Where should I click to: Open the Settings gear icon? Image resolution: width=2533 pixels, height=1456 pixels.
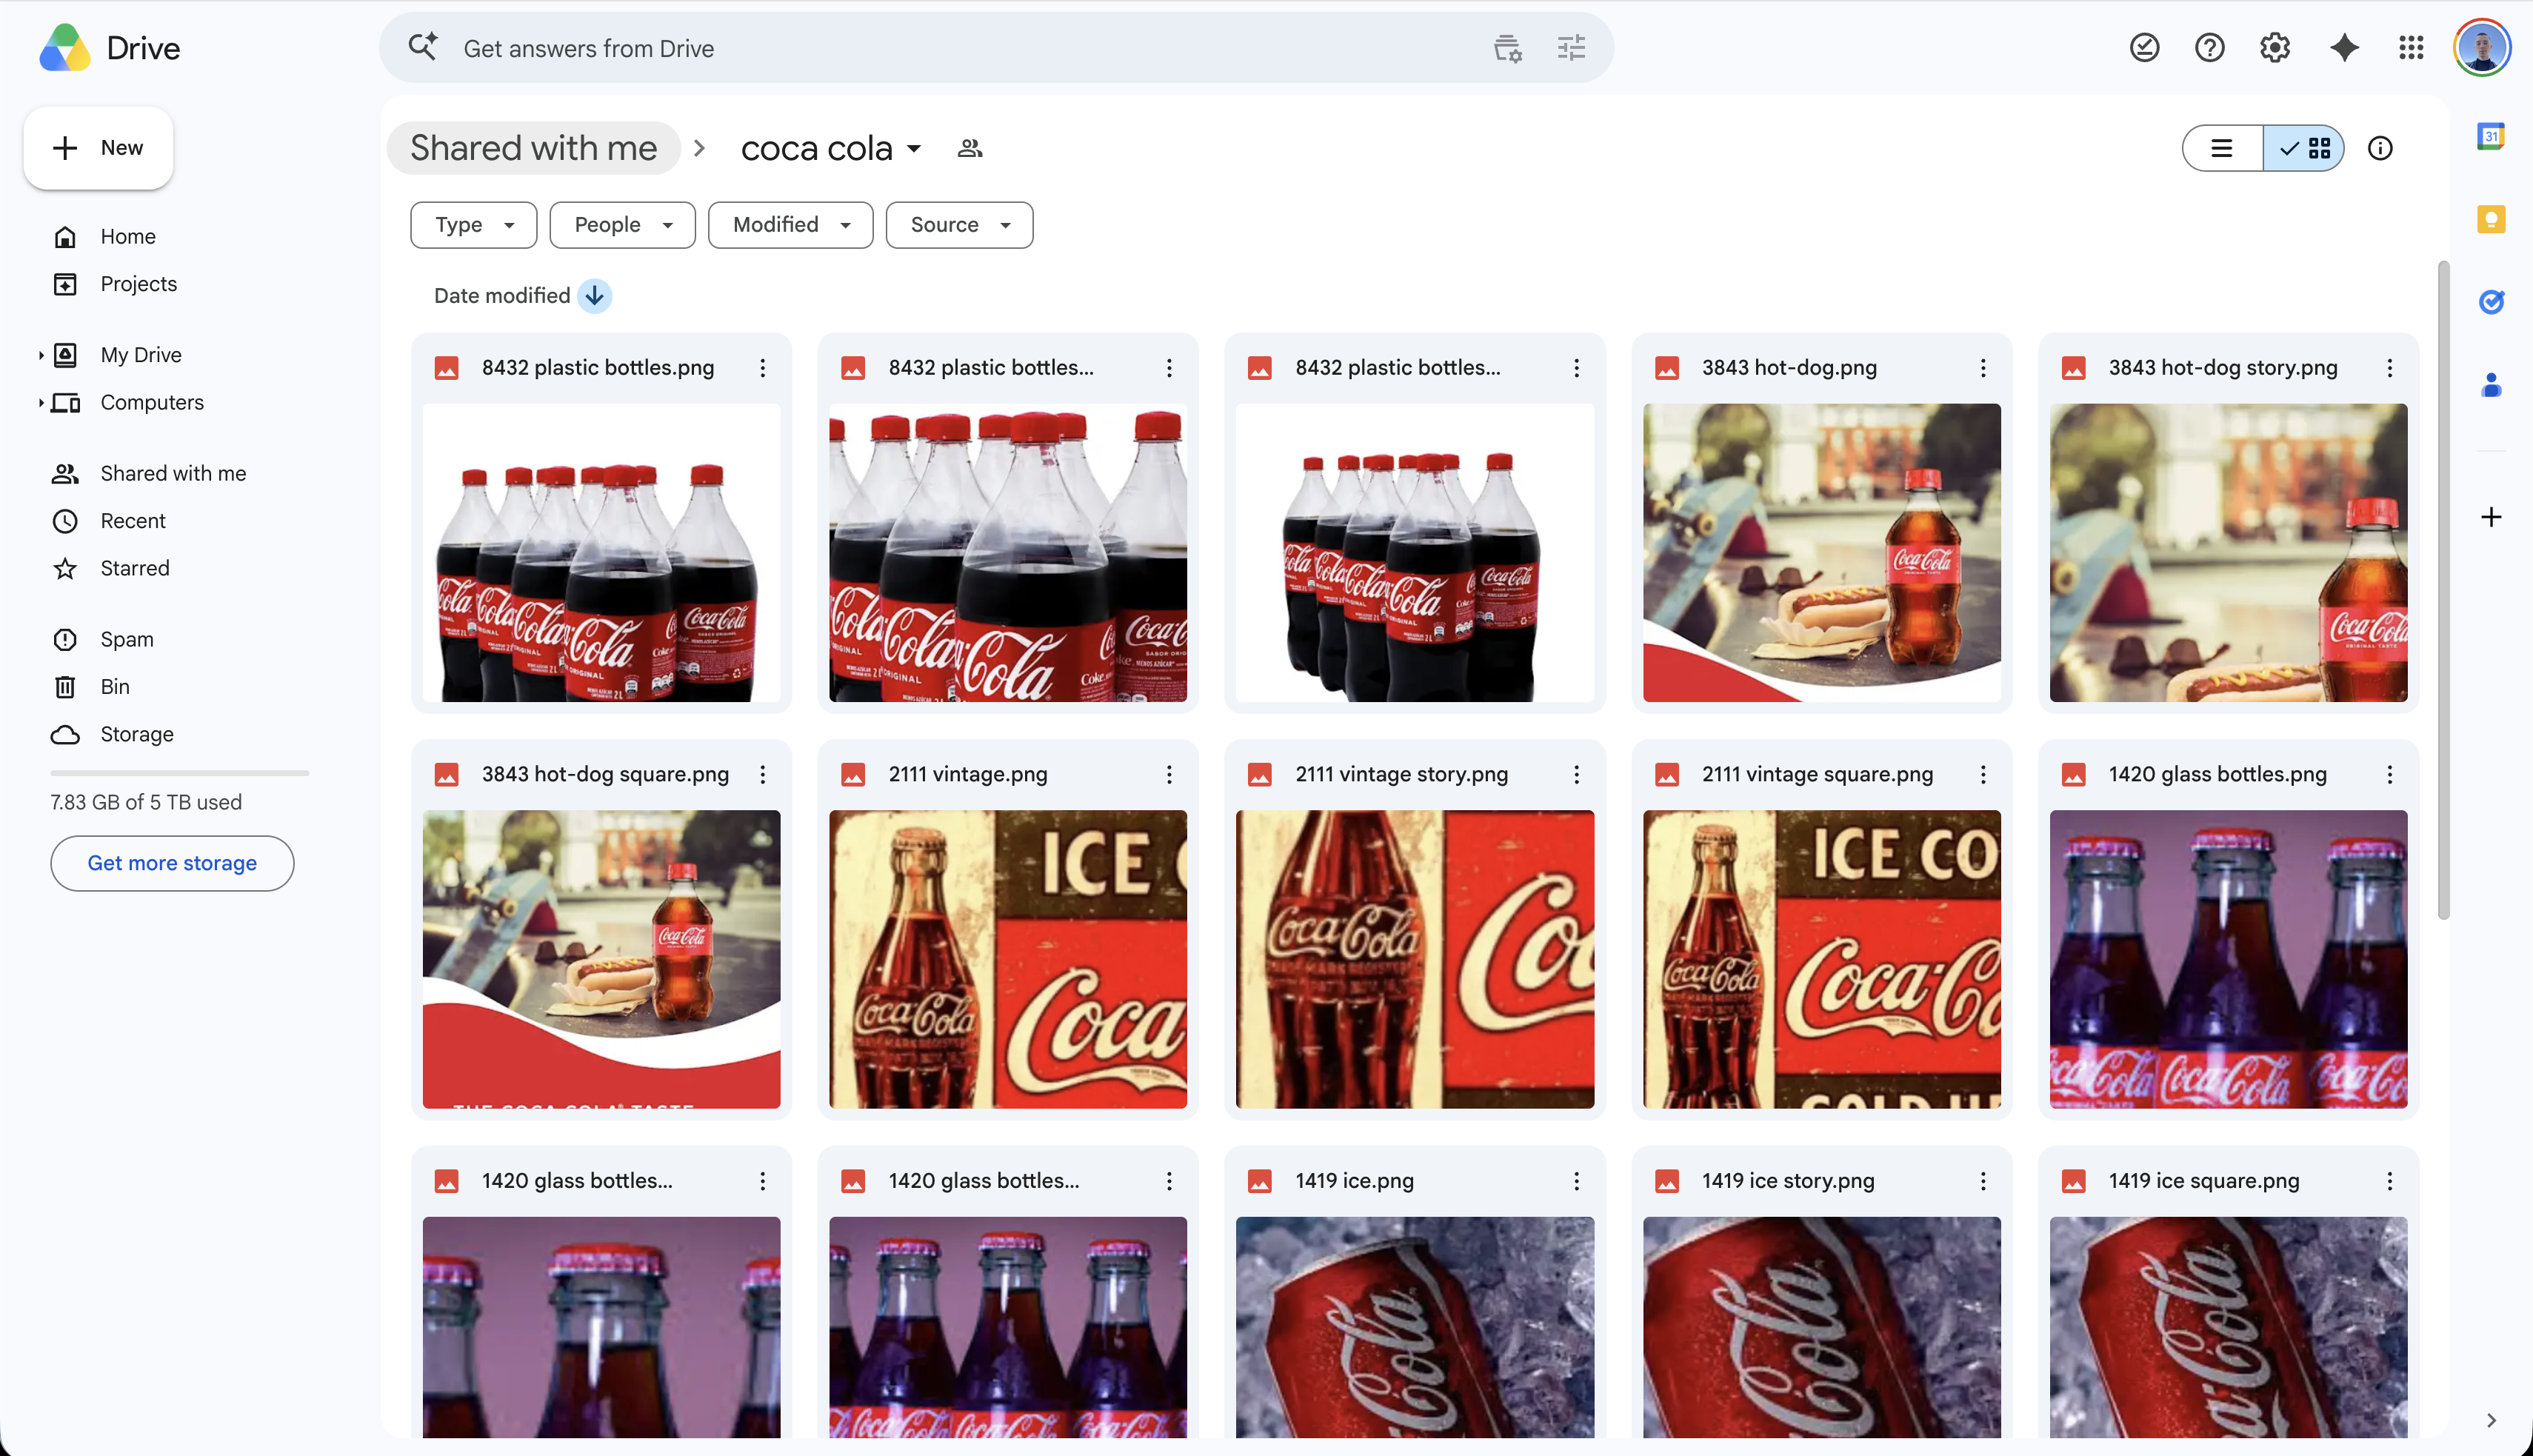tap(2275, 47)
